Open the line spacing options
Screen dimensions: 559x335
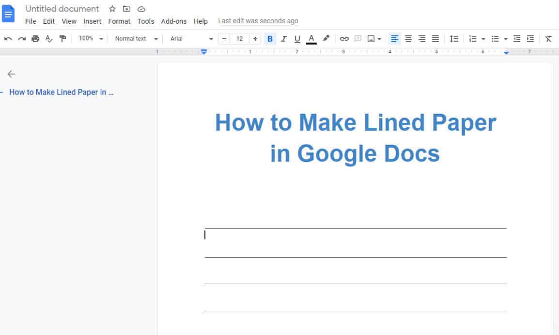454,39
